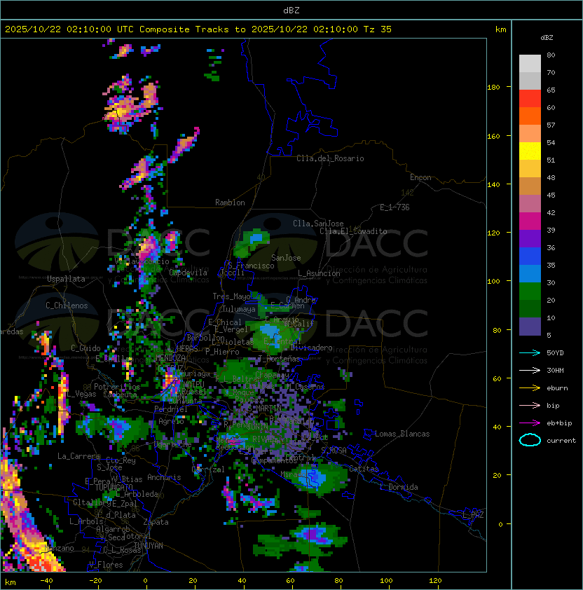Click the Manzano map label

click(x=59, y=548)
